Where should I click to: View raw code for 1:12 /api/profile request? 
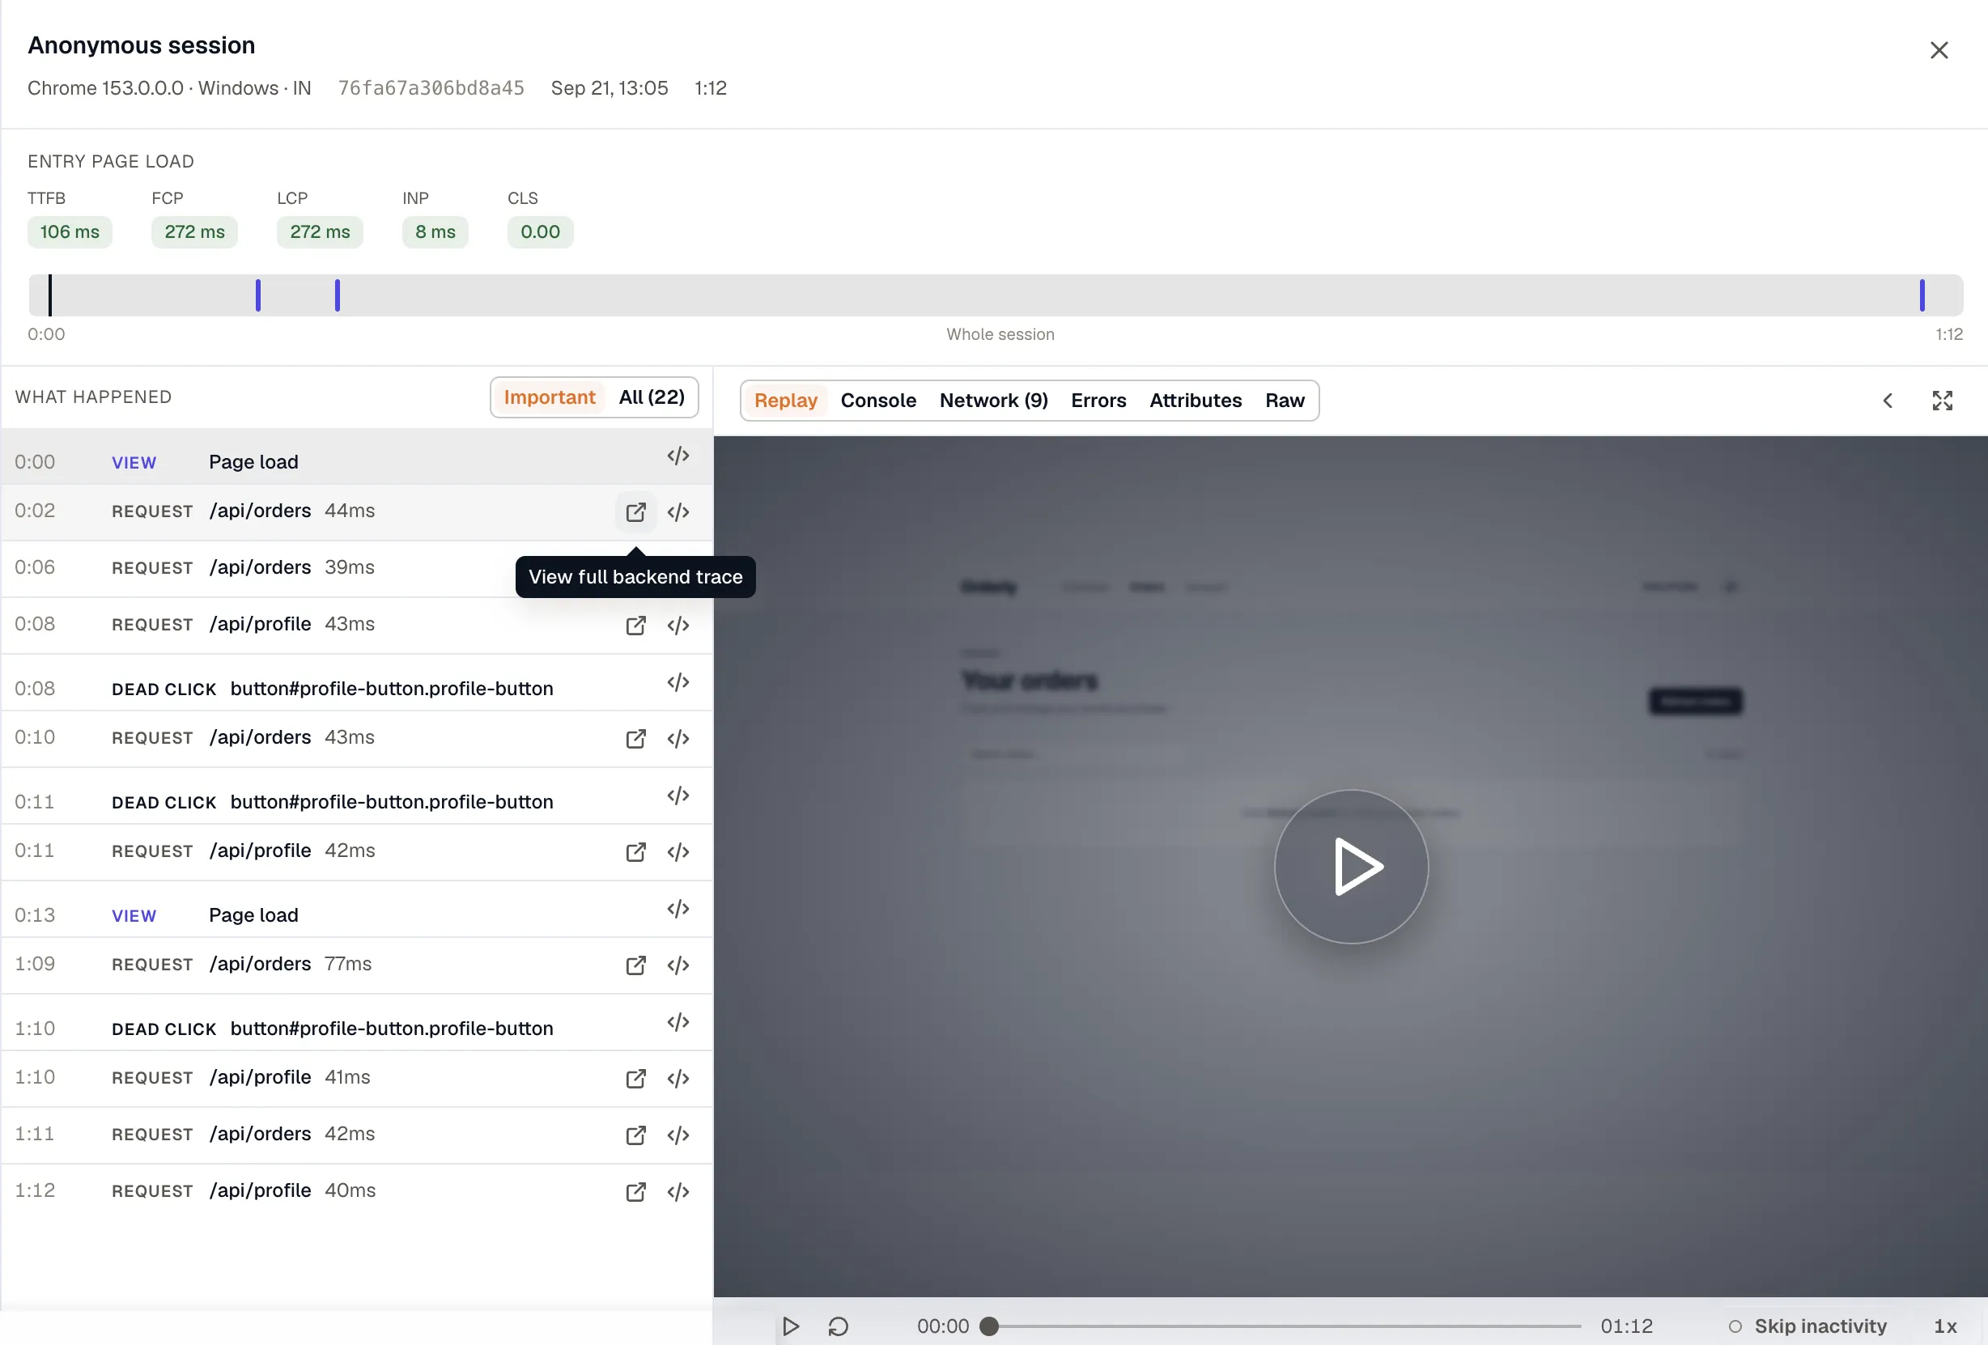click(x=678, y=1191)
